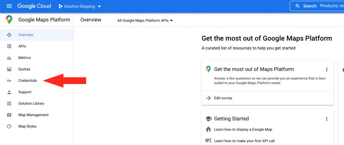Open the Google Maps Platform title

click(44, 20)
